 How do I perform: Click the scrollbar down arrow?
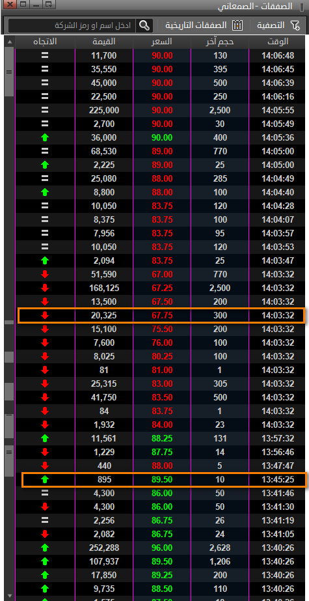click(9, 597)
